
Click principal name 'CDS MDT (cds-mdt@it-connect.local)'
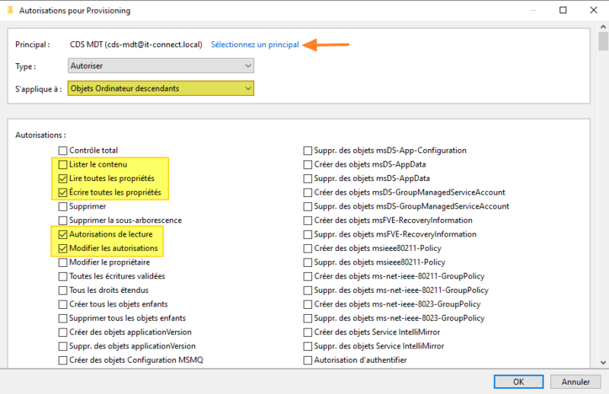click(136, 45)
